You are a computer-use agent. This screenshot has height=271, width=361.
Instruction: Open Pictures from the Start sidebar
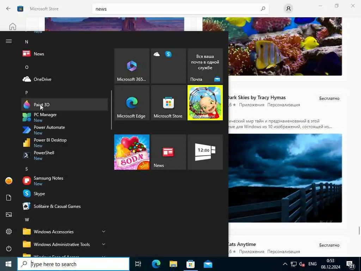(x=9, y=215)
